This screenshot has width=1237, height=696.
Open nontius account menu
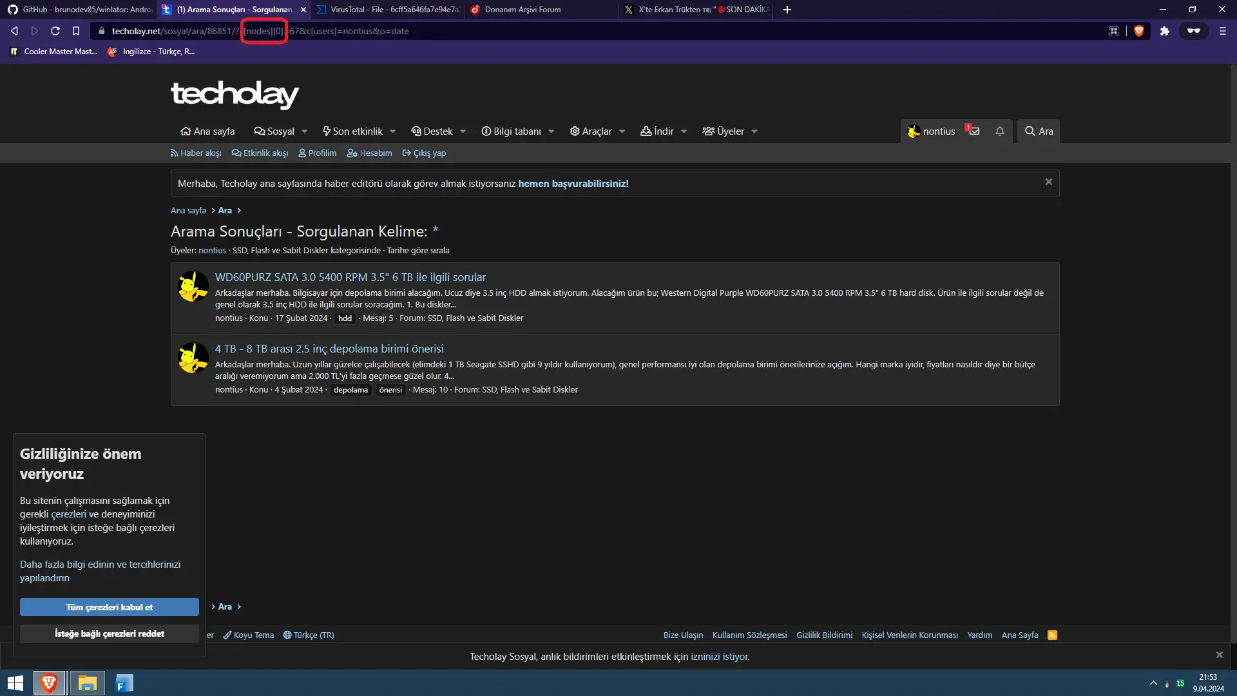pos(931,131)
